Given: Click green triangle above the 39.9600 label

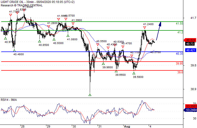Looking at the screenshot, I should coord(103,63).
